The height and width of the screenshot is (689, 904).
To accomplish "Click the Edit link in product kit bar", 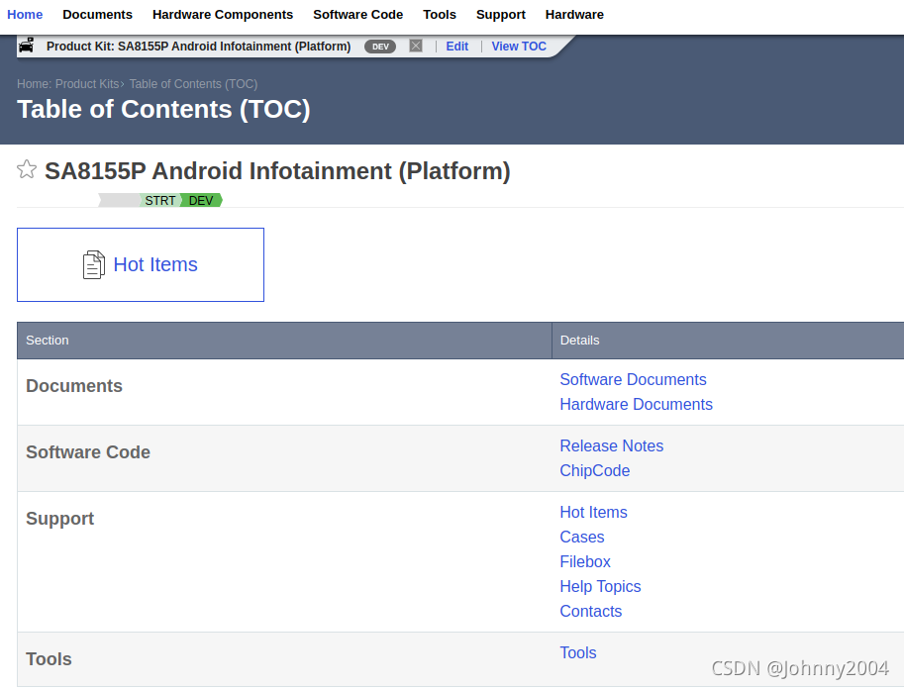I will (x=456, y=47).
